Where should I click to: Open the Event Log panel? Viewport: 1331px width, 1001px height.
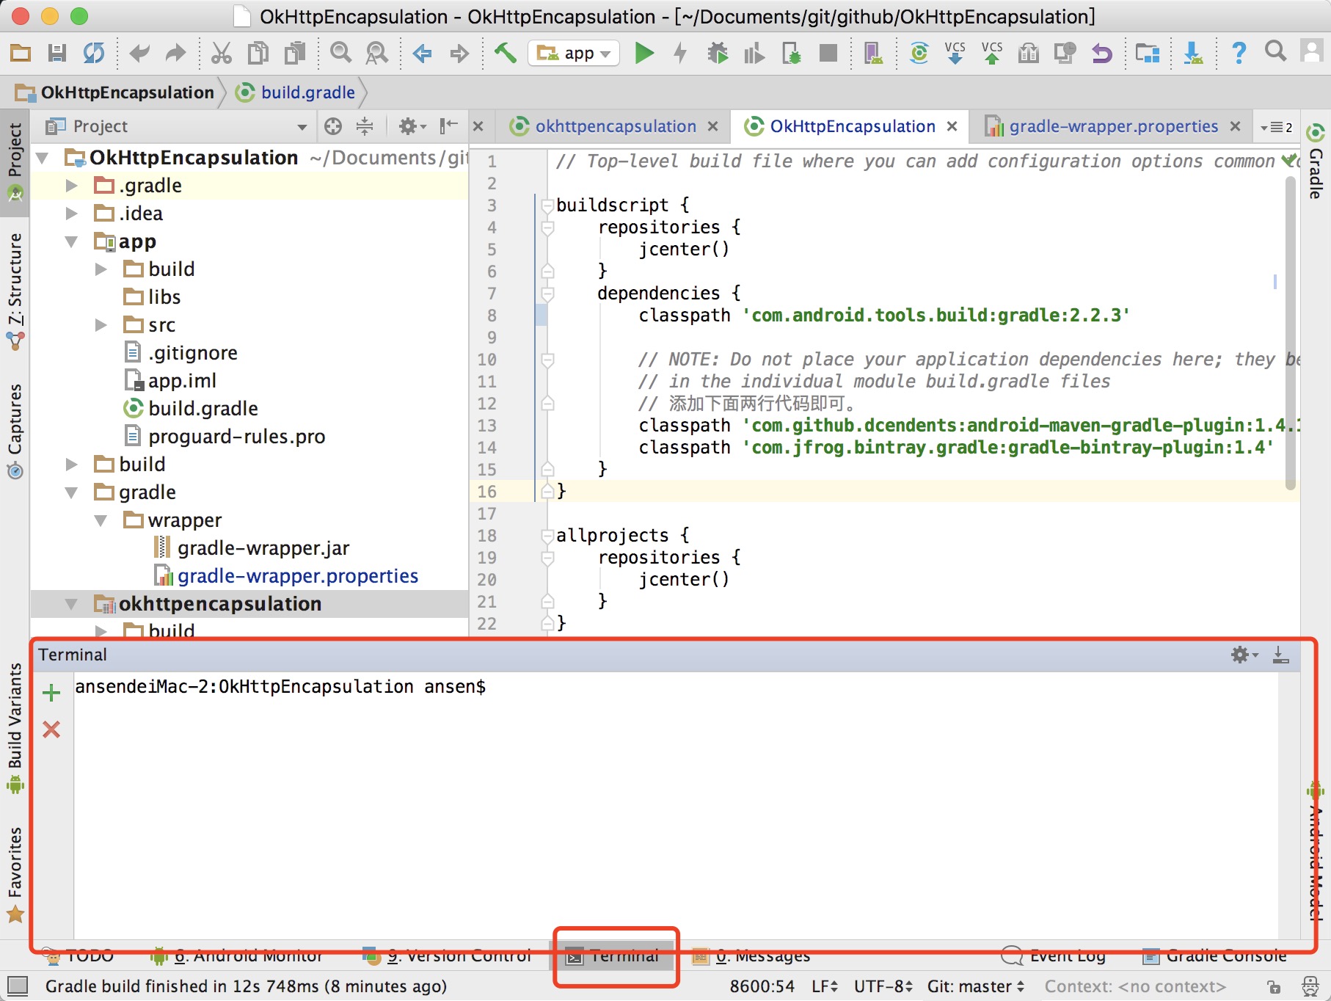tap(1054, 955)
